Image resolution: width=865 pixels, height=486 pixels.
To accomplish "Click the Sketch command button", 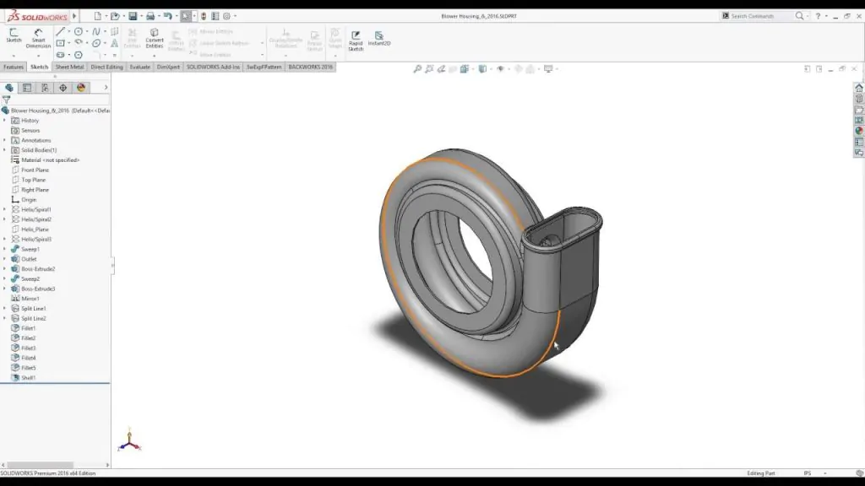I will tap(14, 35).
